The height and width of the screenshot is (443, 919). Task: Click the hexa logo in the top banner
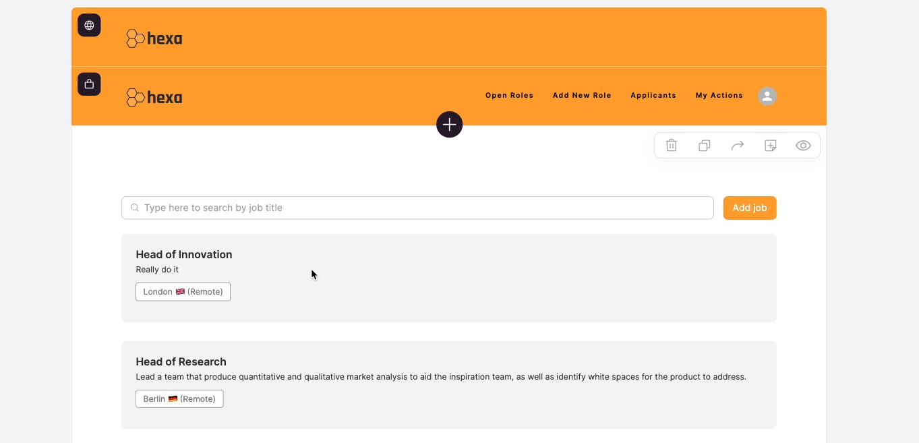(x=154, y=38)
